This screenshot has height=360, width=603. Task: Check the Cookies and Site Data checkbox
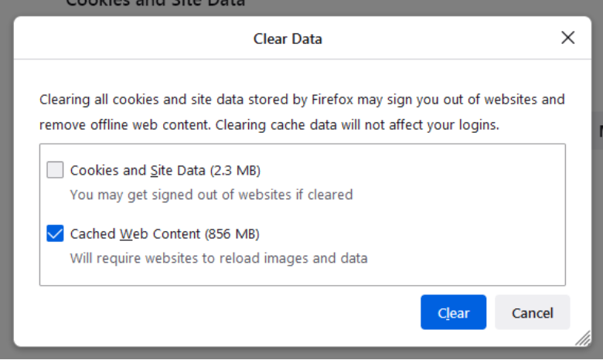point(55,170)
